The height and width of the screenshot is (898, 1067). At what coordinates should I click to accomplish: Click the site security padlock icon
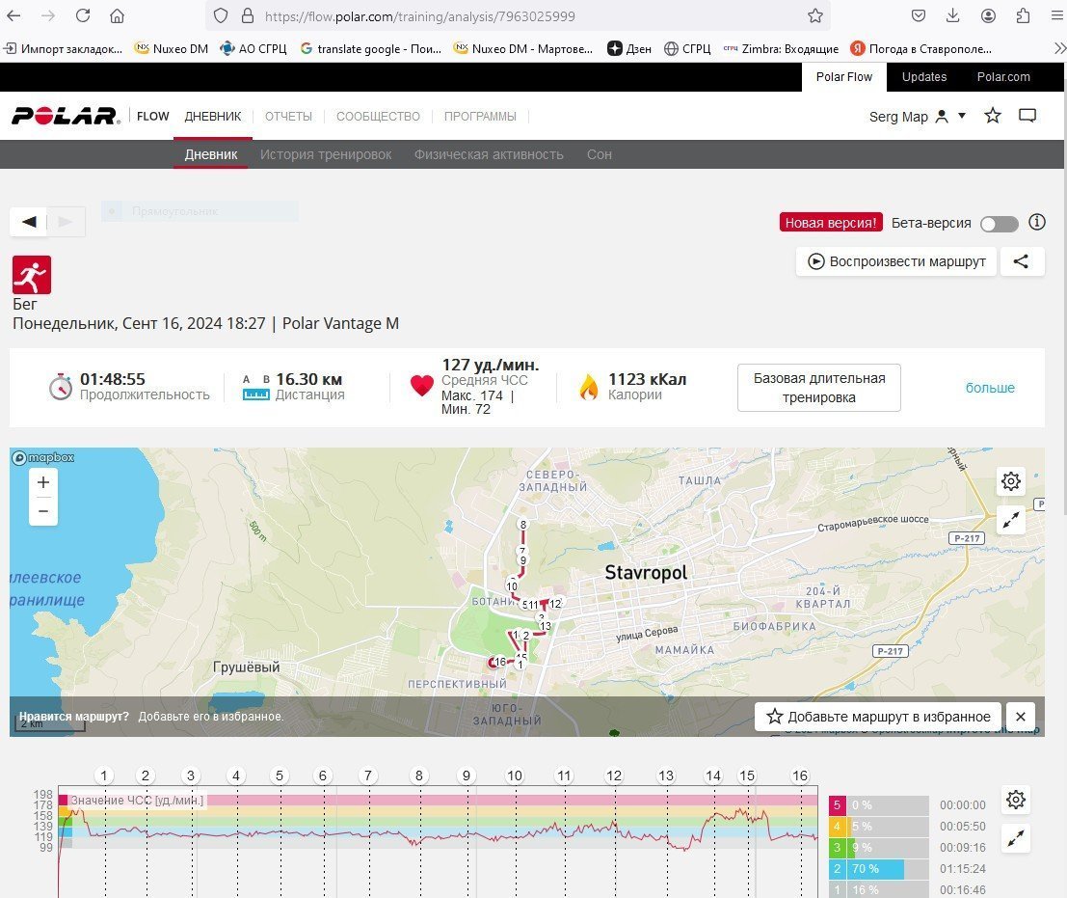(x=248, y=15)
